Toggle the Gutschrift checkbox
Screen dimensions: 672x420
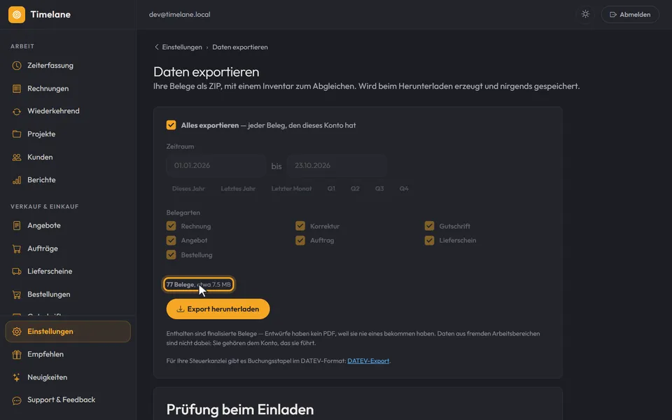click(429, 226)
